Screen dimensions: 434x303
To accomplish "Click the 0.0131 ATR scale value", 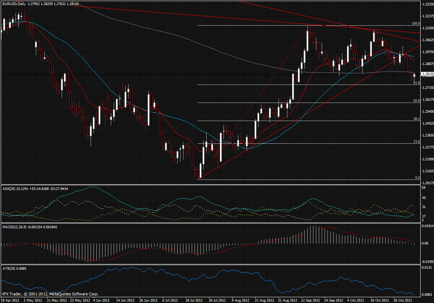I will click(426, 268).
